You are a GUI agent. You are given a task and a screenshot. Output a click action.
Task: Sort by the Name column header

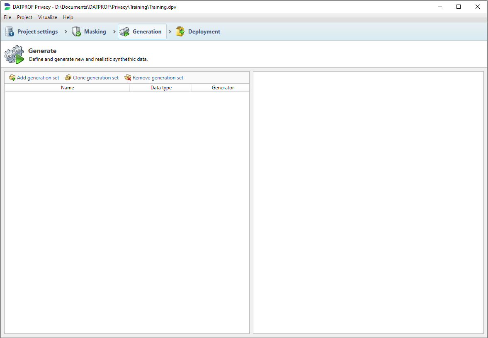pyautogui.click(x=67, y=88)
